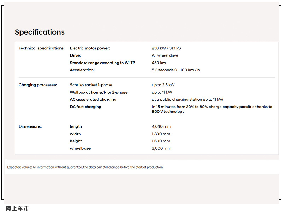Click the 800 V technology description text

coord(212,109)
